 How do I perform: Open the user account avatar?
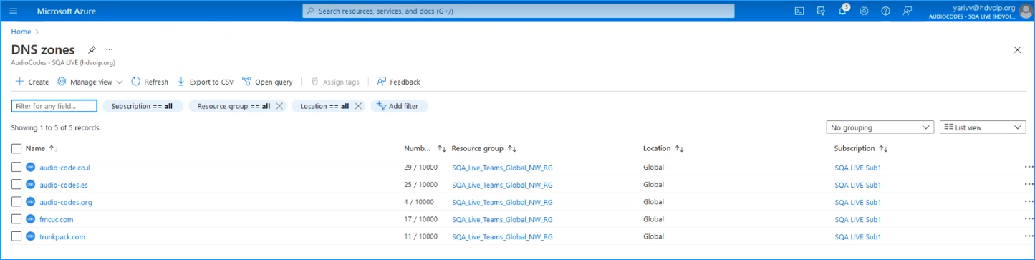tap(1025, 11)
